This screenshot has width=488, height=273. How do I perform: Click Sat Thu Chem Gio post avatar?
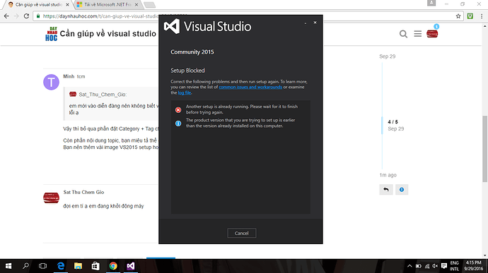(x=51, y=198)
